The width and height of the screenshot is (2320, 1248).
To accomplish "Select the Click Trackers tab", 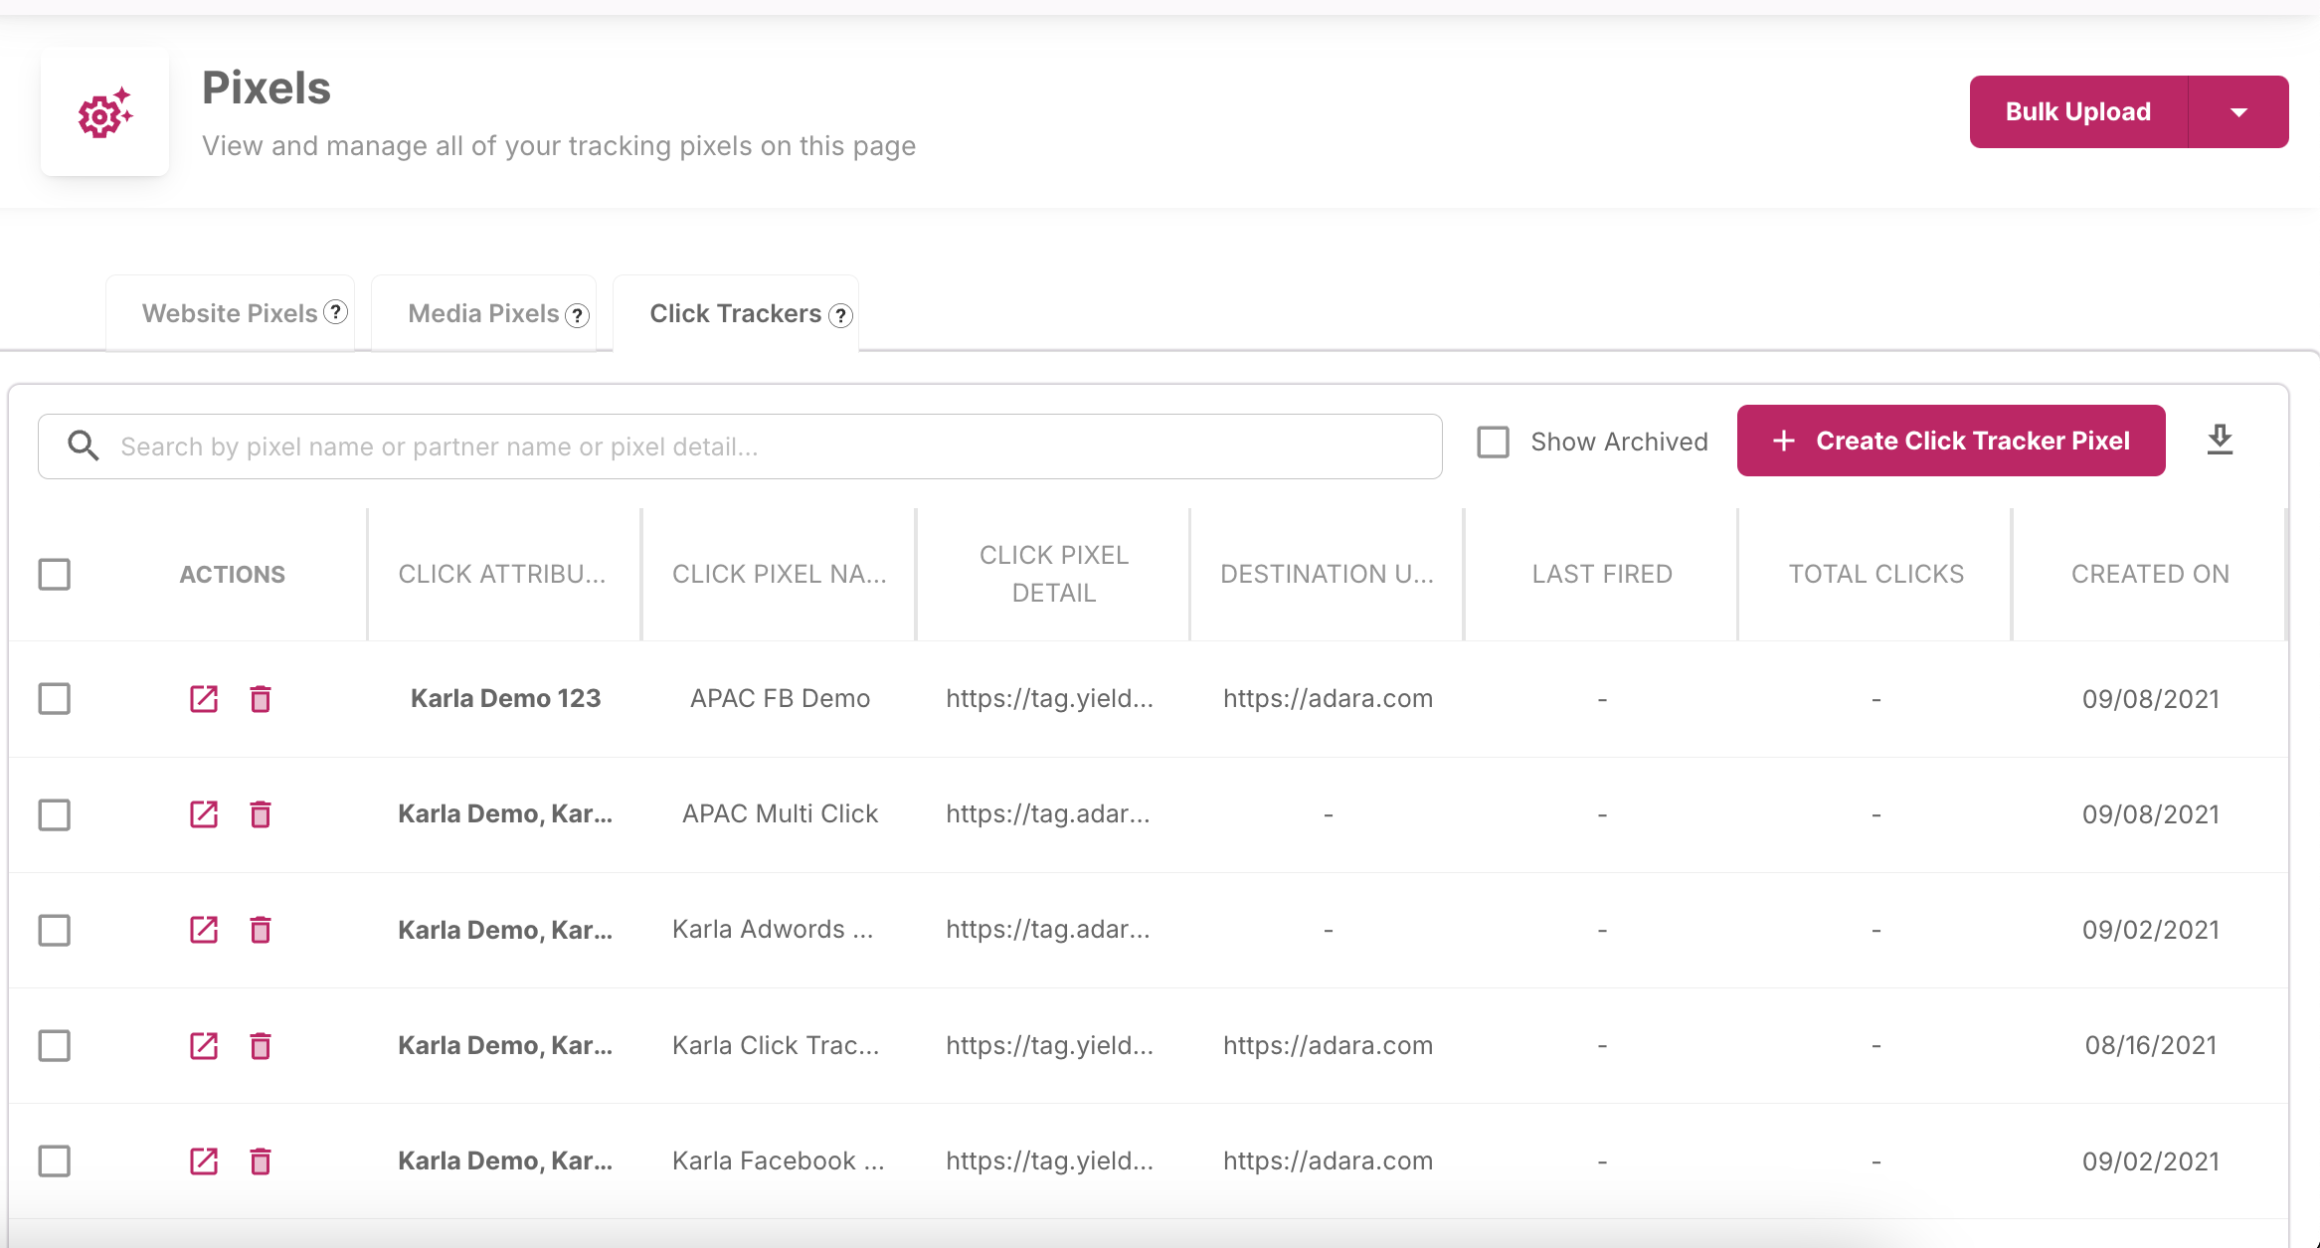I will (x=736, y=313).
